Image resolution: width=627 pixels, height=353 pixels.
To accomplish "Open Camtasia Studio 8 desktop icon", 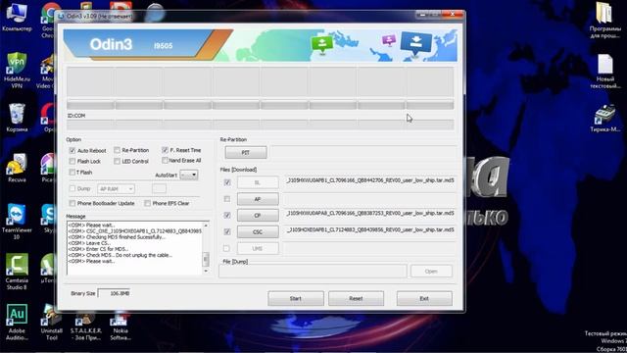I will click(x=17, y=272).
